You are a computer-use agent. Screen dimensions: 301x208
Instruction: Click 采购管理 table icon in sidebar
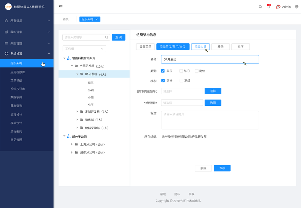[x=7, y=43]
